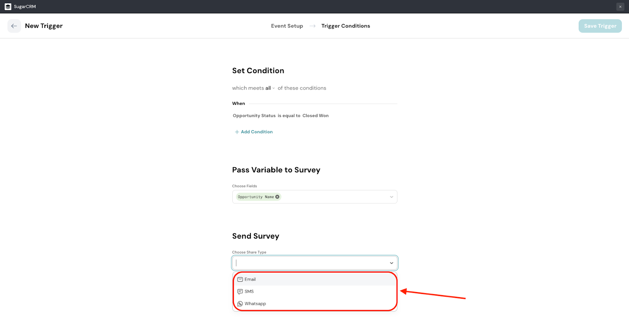Change the Closed Won condition value
Screen dimensions: 629x323
(315, 116)
